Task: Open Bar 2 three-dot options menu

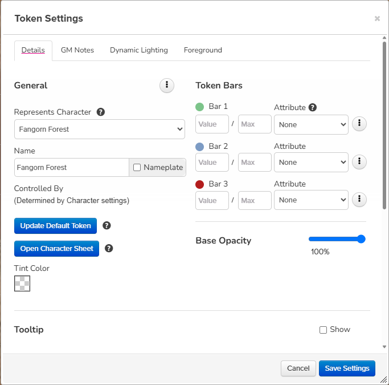Action: point(359,162)
